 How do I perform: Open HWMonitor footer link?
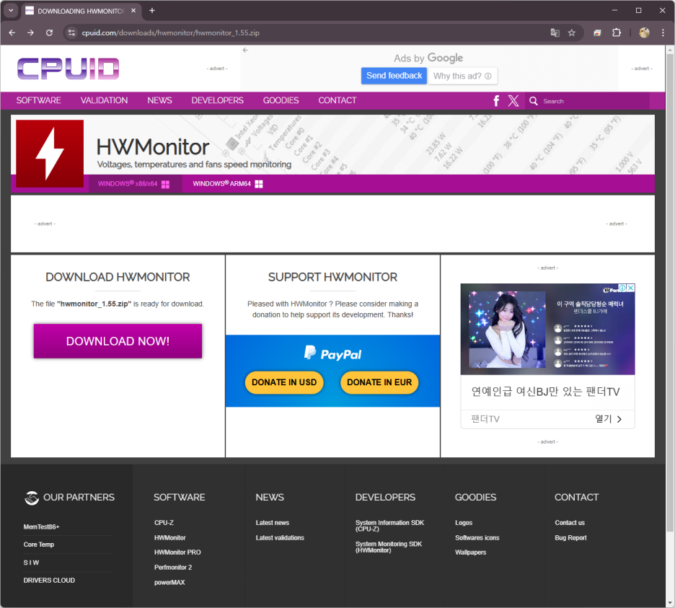pos(170,537)
